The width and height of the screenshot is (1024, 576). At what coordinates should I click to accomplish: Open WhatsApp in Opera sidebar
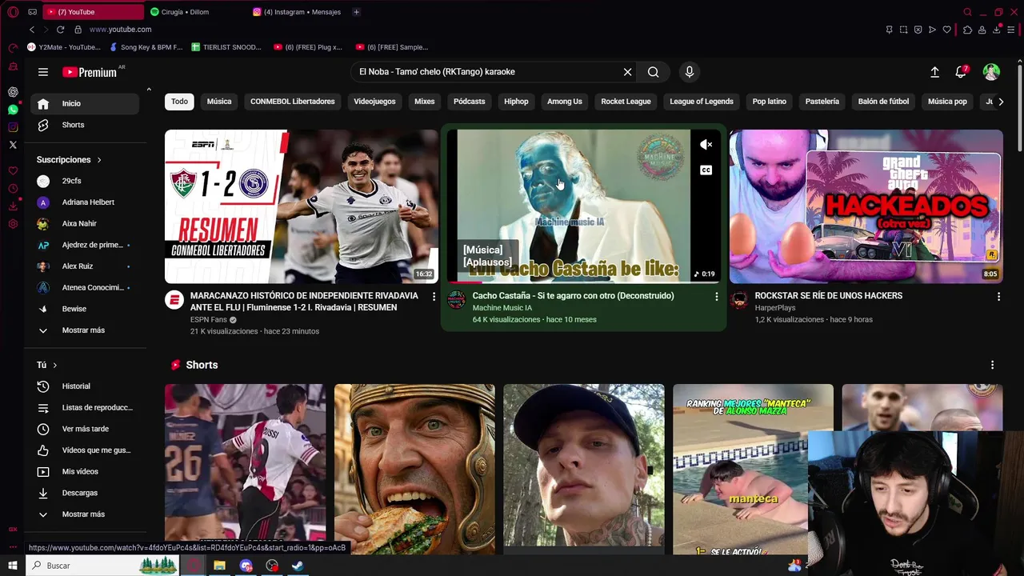click(x=13, y=110)
